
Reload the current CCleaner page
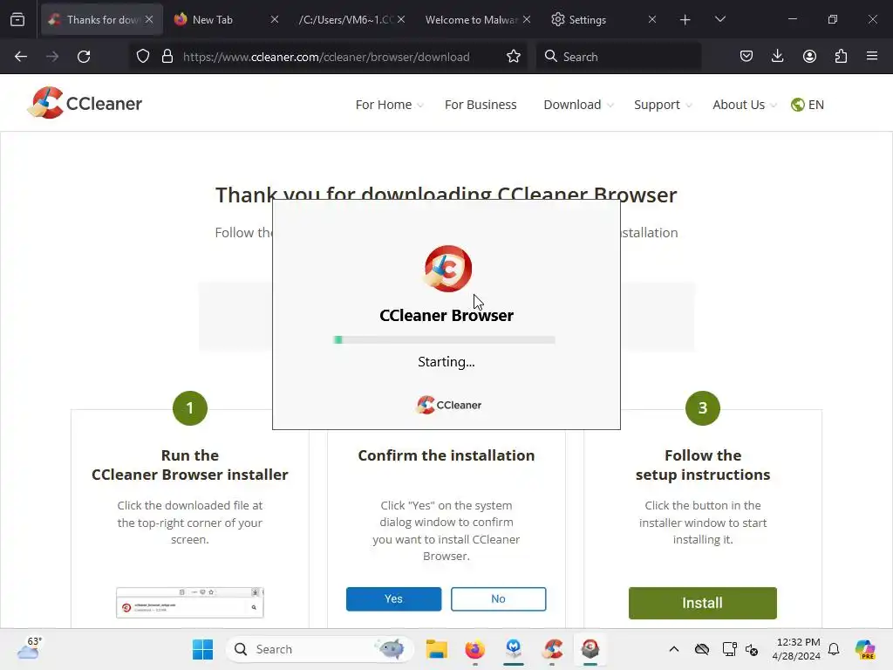[x=84, y=57]
